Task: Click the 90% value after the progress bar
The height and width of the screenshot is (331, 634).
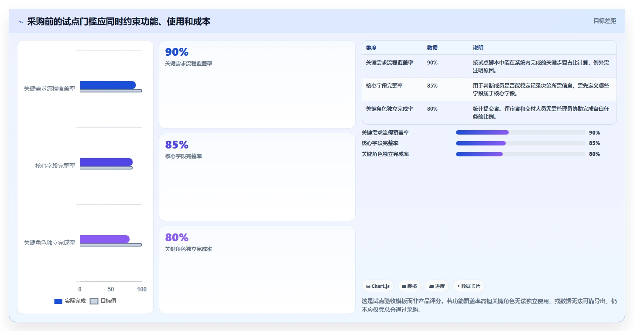Action: pyautogui.click(x=594, y=133)
